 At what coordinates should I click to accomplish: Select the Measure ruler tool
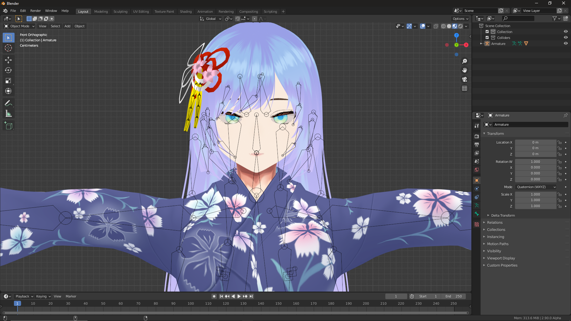coord(8,114)
